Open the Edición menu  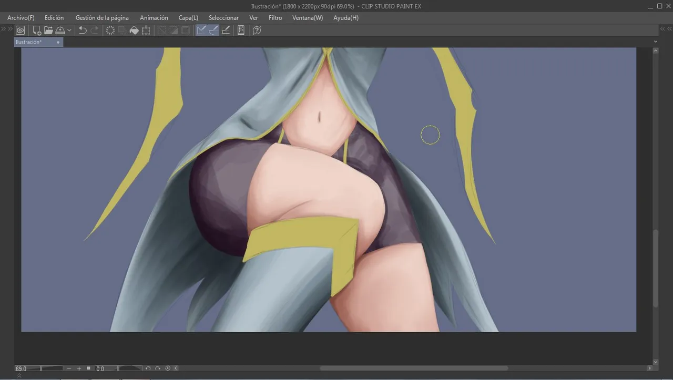pyautogui.click(x=54, y=18)
